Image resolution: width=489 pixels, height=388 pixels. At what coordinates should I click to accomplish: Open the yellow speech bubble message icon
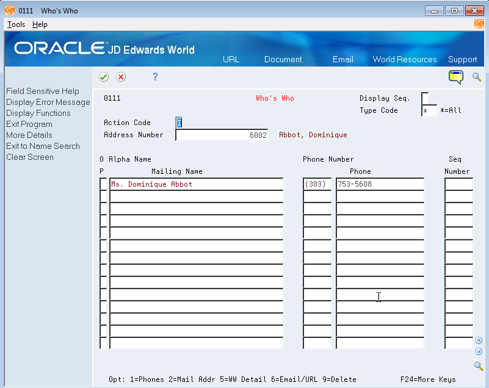click(x=456, y=77)
